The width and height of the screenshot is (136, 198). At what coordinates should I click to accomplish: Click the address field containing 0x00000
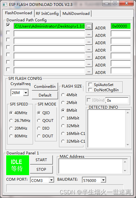click(121, 26)
